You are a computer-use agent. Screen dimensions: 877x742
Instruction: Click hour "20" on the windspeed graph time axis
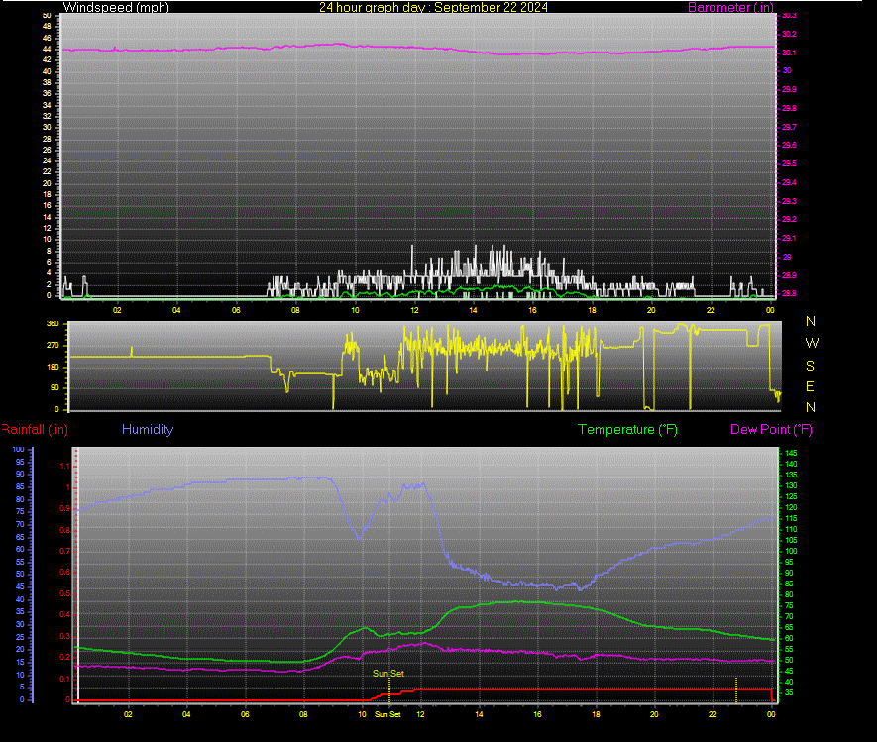pos(651,310)
